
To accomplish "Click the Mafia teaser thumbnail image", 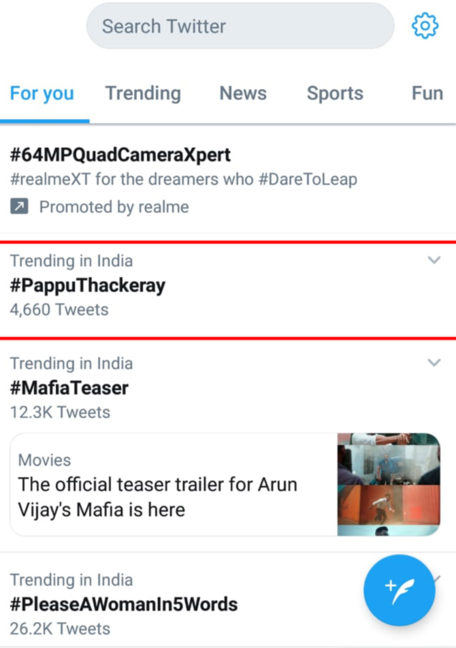I will (x=388, y=484).
